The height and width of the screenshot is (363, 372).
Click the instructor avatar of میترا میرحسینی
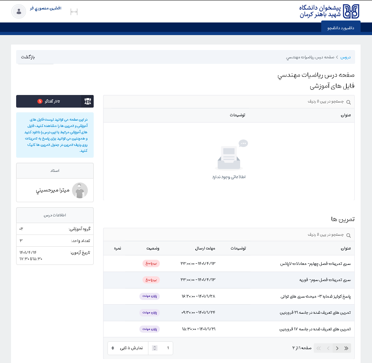[80, 190]
